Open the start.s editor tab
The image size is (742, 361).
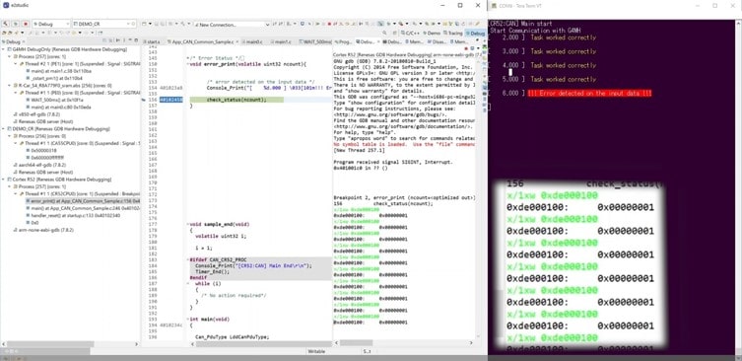tap(153, 41)
